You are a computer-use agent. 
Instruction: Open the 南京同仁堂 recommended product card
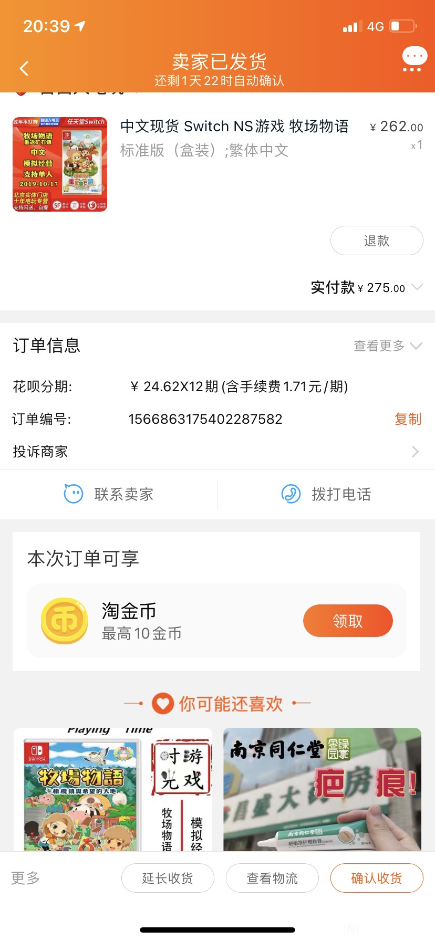(322, 790)
